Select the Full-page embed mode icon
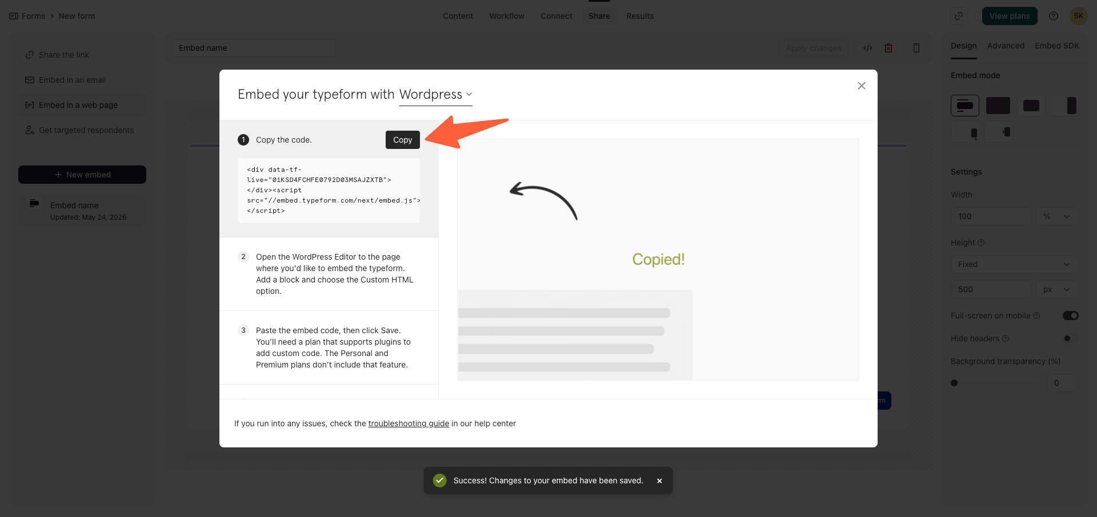 (998, 106)
